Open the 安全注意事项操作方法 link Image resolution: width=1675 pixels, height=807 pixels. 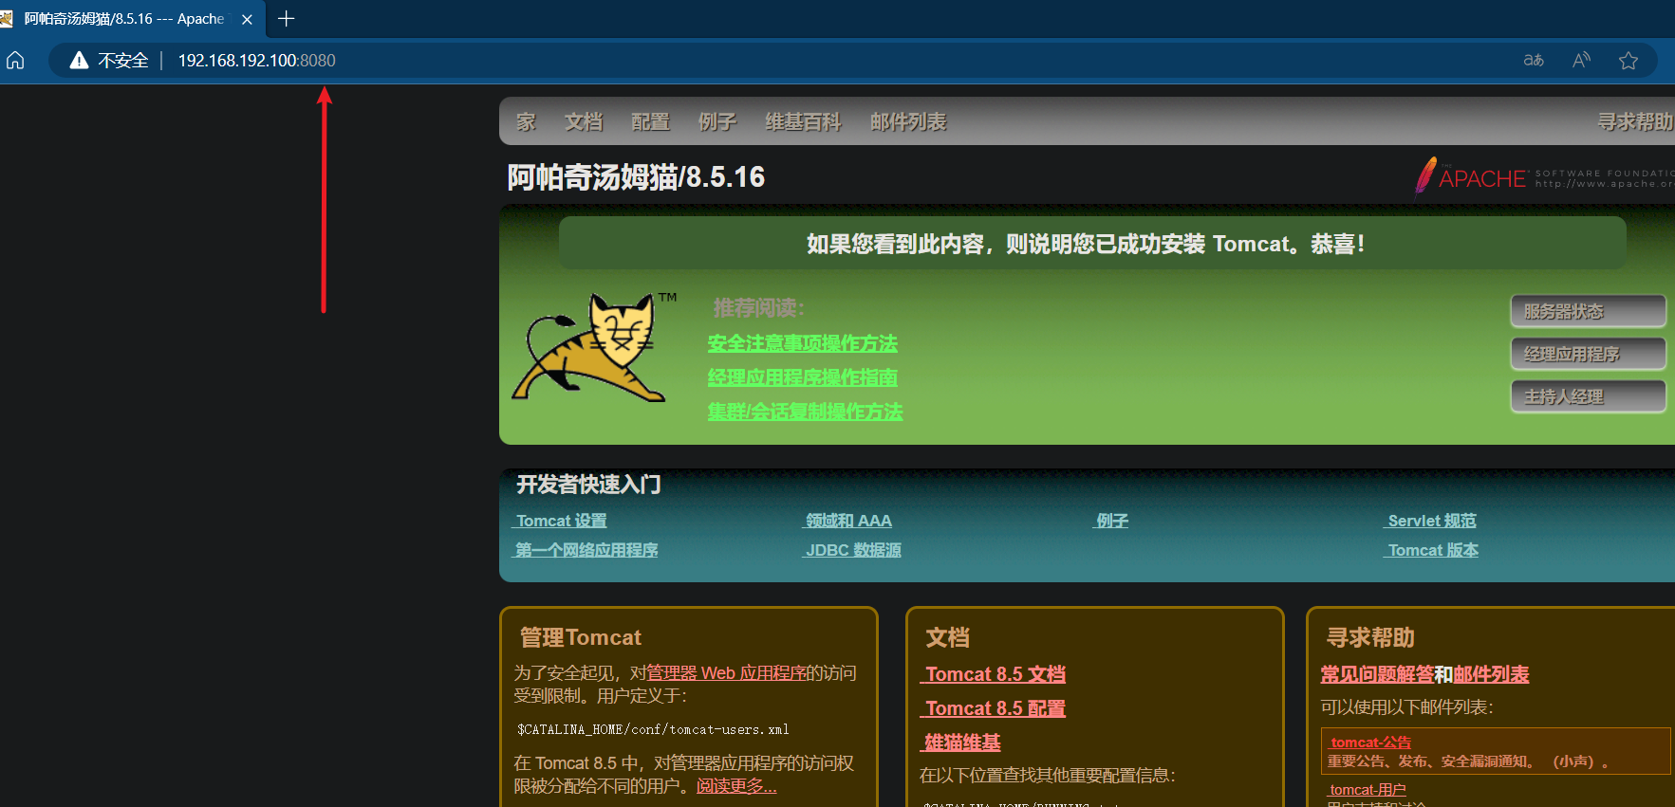point(802,343)
